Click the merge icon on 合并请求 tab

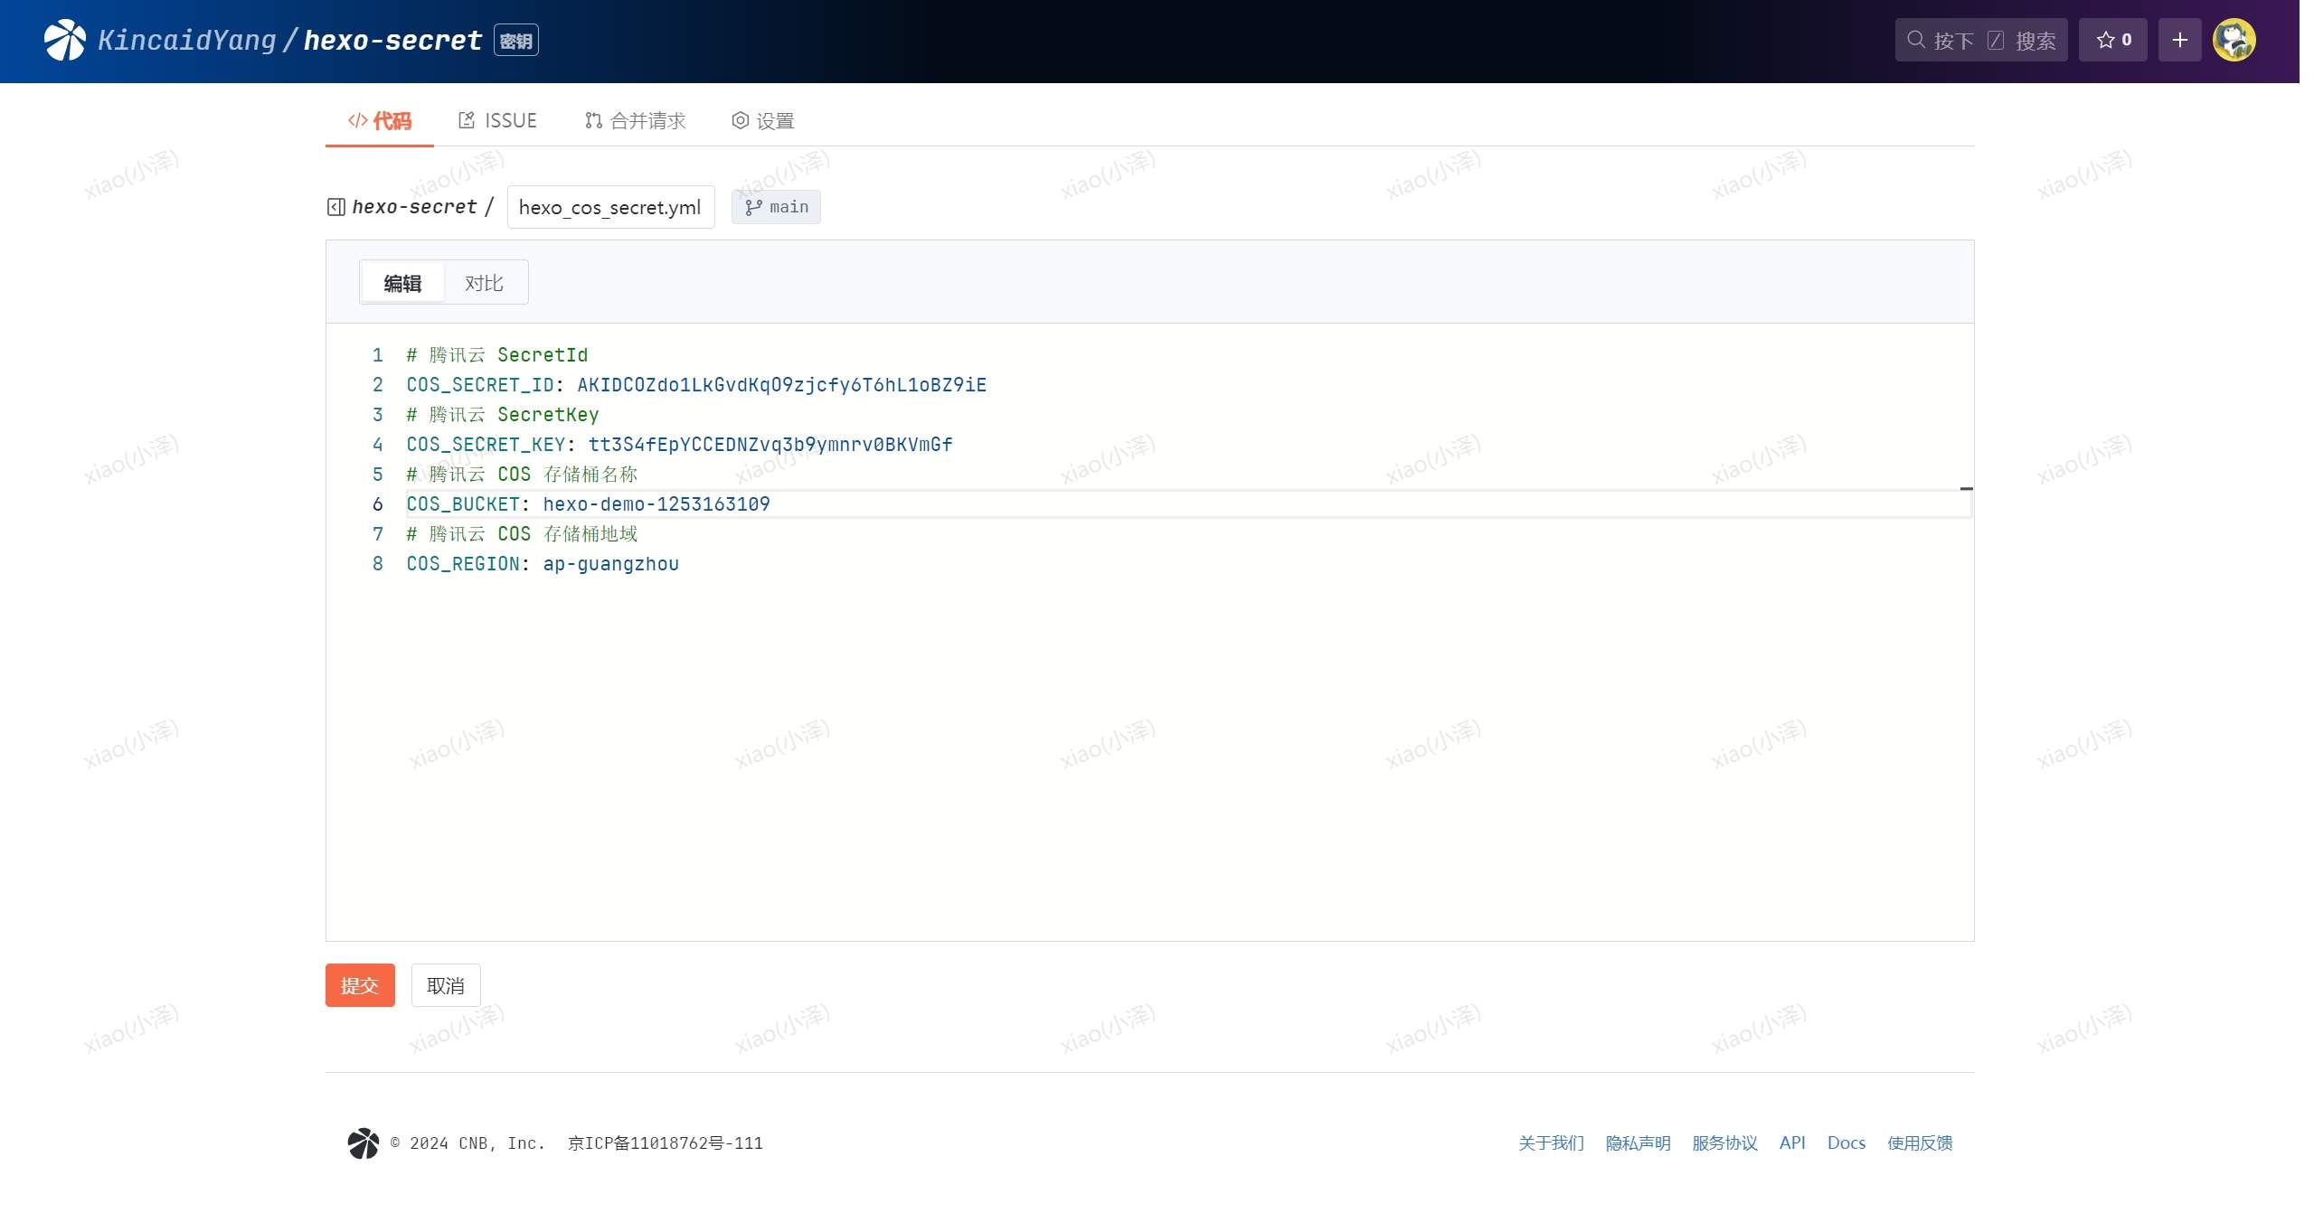coord(593,120)
